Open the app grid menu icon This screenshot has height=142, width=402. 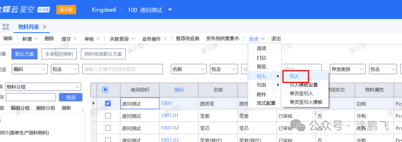[6, 27]
